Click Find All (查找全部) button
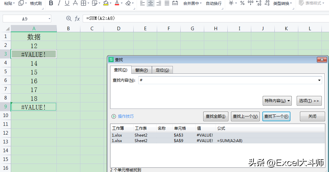329x172 pixels. (x=216, y=116)
